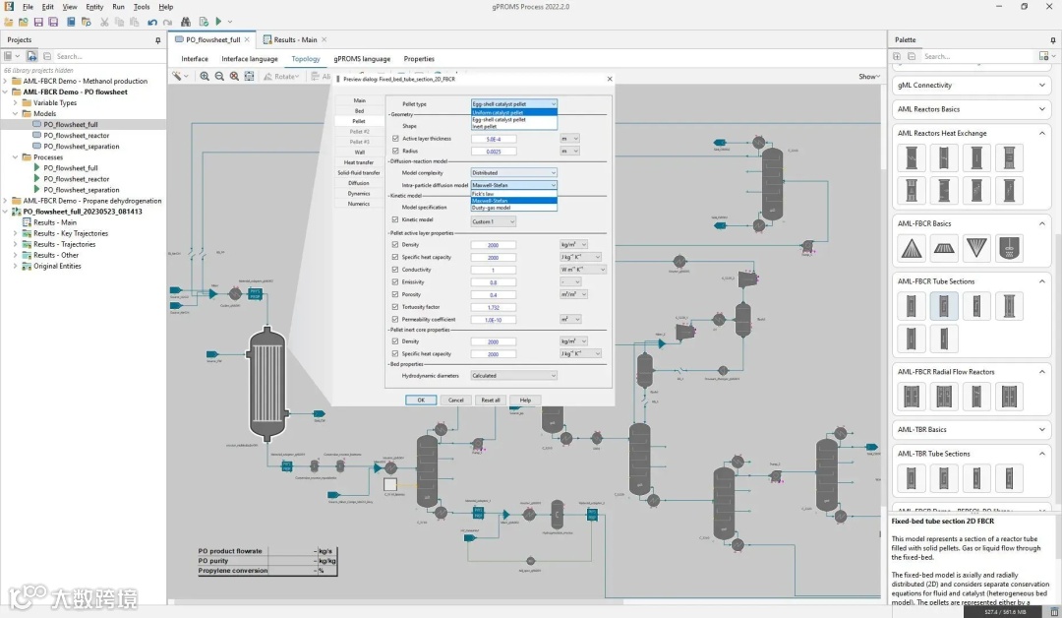Pin the Palette panel
The height and width of the screenshot is (618, 1062).
[1052, 40]
